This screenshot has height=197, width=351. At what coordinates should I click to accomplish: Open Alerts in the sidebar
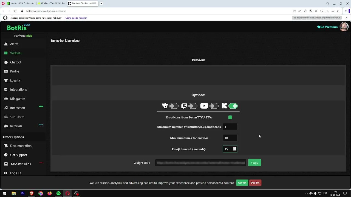click(x=14, y=44)
